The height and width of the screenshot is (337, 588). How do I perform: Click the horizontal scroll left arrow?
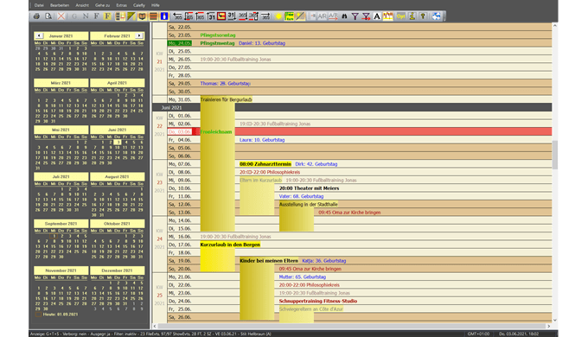[156, 326]
